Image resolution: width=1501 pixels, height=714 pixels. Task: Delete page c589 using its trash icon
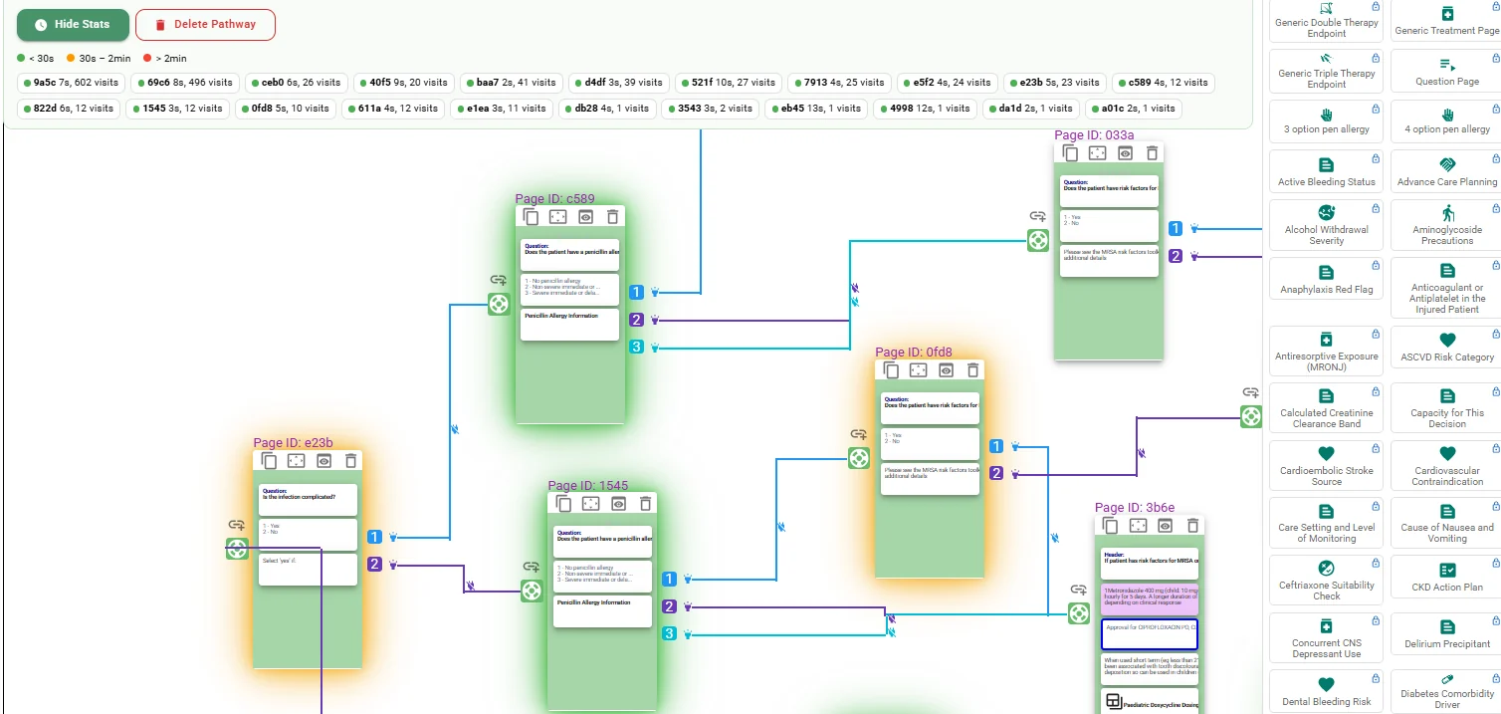[613, 216]
